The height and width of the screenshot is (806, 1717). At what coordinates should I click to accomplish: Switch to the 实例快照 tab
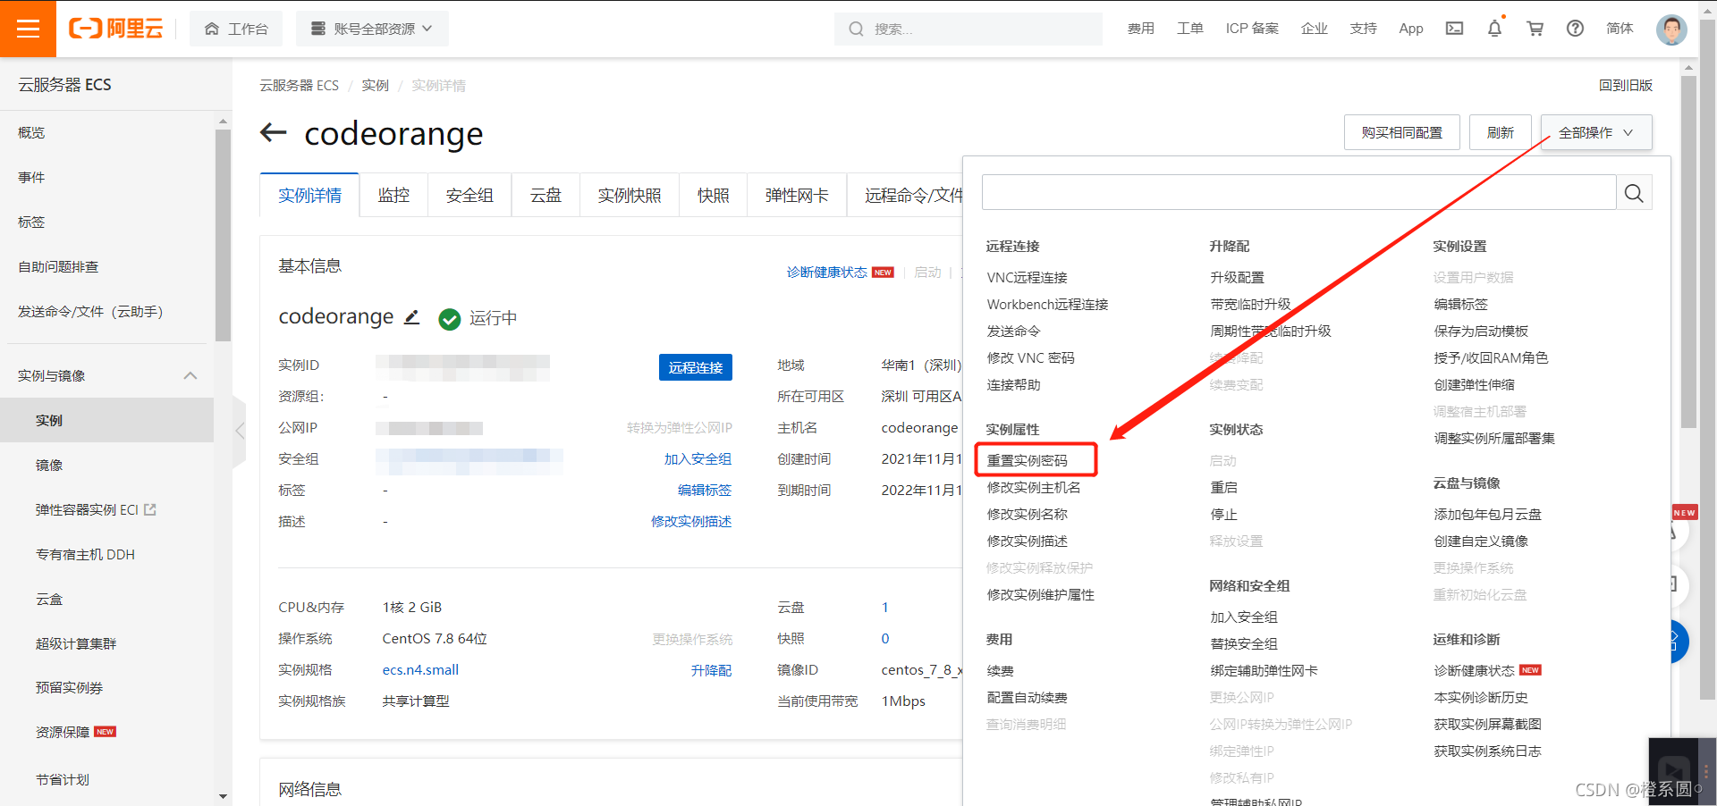pos(630,195)
